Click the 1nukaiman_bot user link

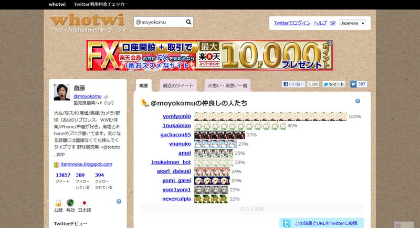click(x=171, y=162)
